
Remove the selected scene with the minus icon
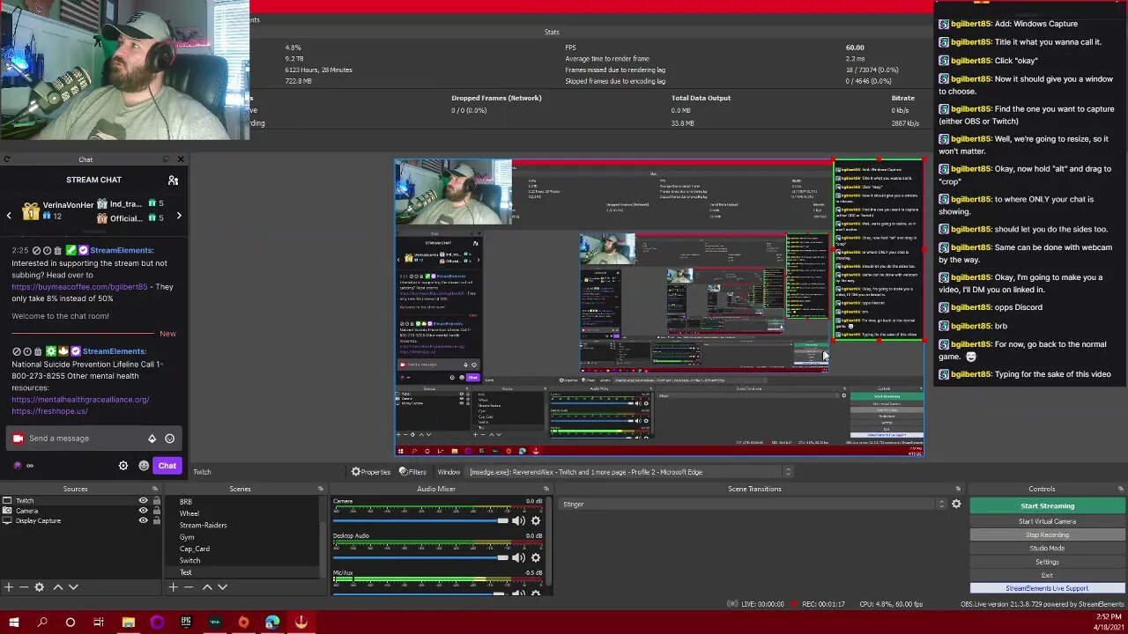[x=189, y=587]
